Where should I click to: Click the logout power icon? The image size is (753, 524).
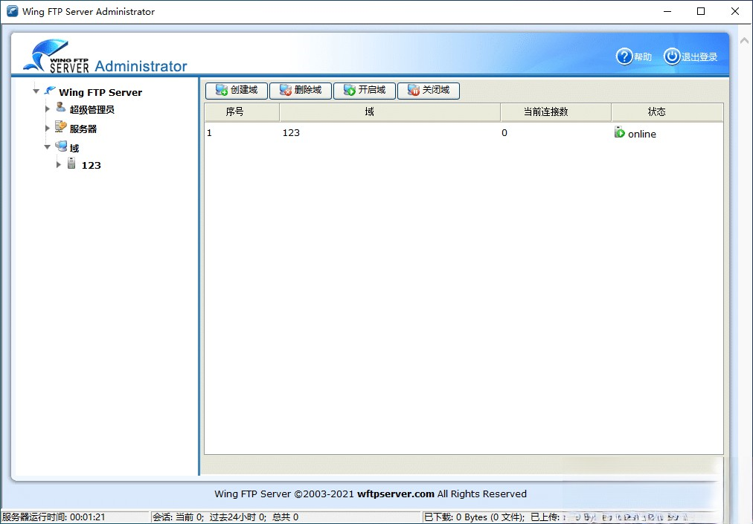[672, 56]
